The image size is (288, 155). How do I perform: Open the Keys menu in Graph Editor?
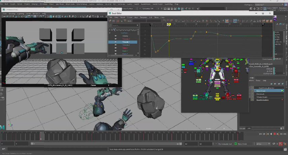click(x=136, y=17)
